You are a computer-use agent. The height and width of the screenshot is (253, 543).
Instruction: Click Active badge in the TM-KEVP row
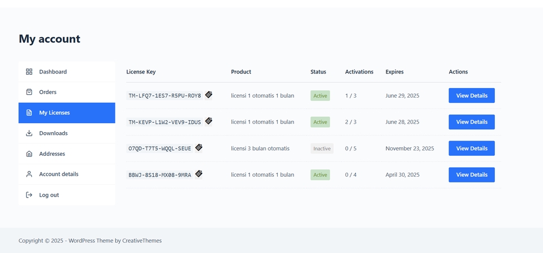pos(320,122)
